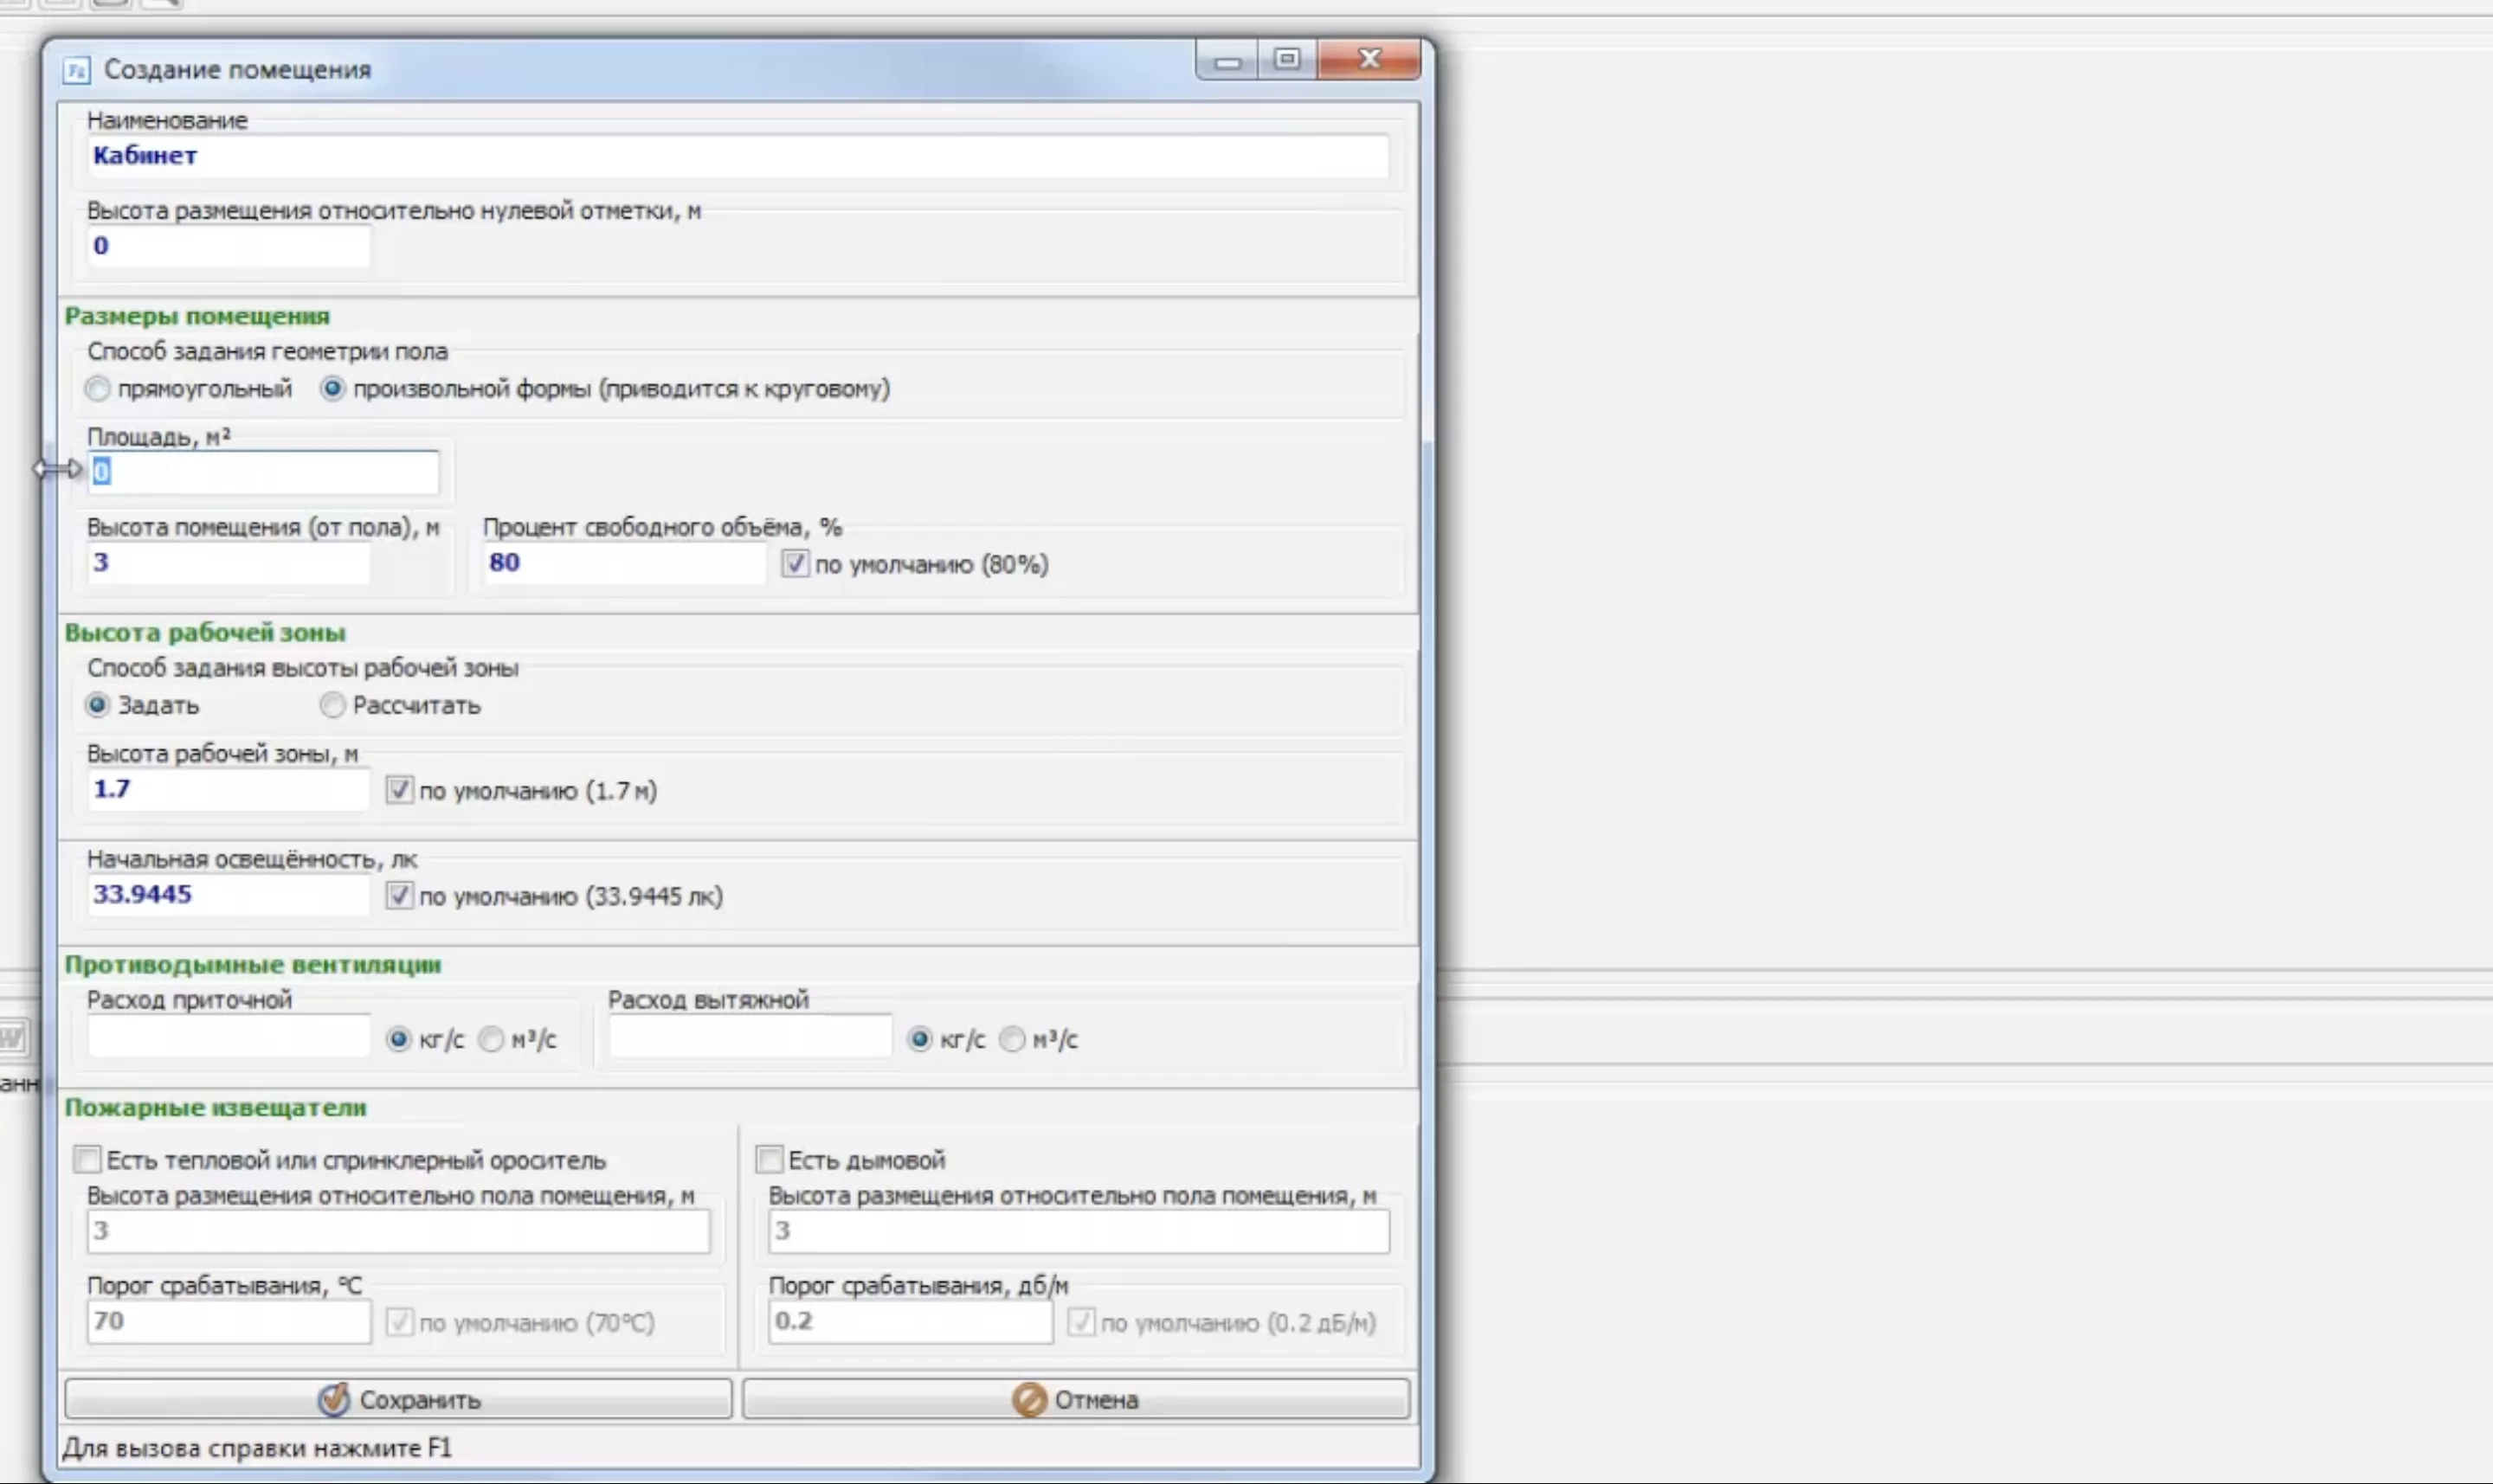
Task: Click the dialog title bar app icon
Action: coord(76,70)
